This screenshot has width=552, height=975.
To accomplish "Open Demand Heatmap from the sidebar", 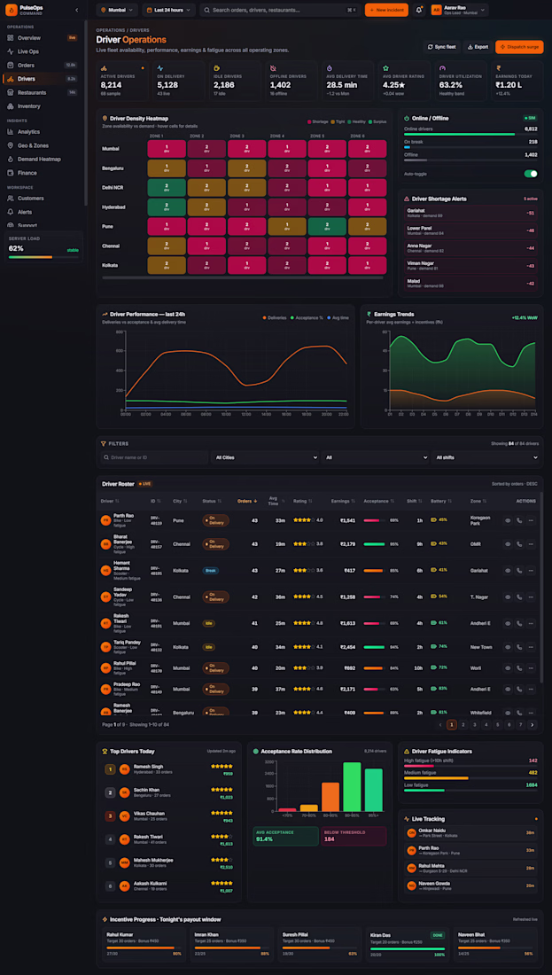I will 43,160.
